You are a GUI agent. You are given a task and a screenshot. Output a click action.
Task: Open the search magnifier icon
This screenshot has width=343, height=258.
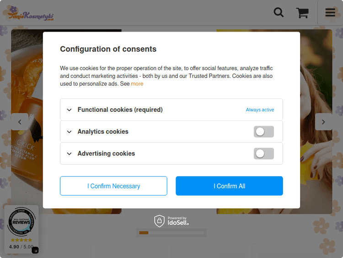point(279,12)
